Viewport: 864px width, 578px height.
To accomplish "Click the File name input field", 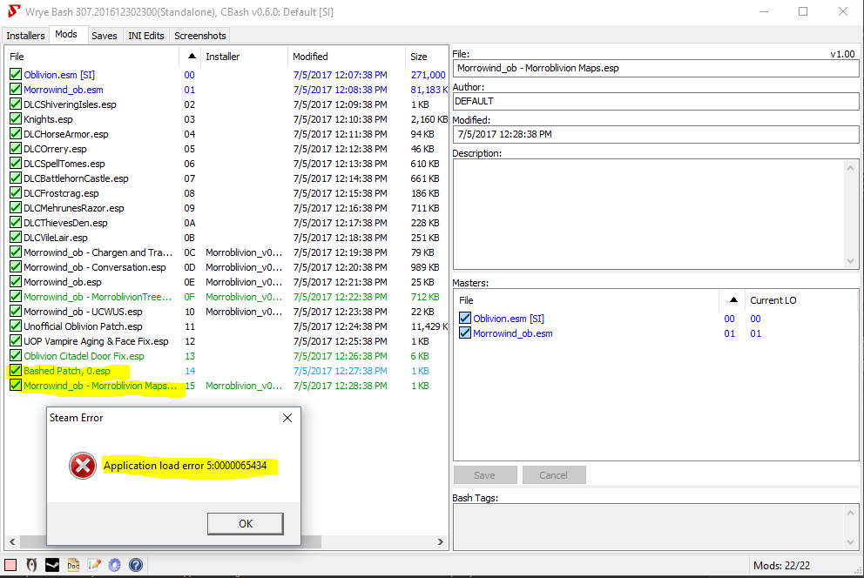I will (x=656, y=68).
